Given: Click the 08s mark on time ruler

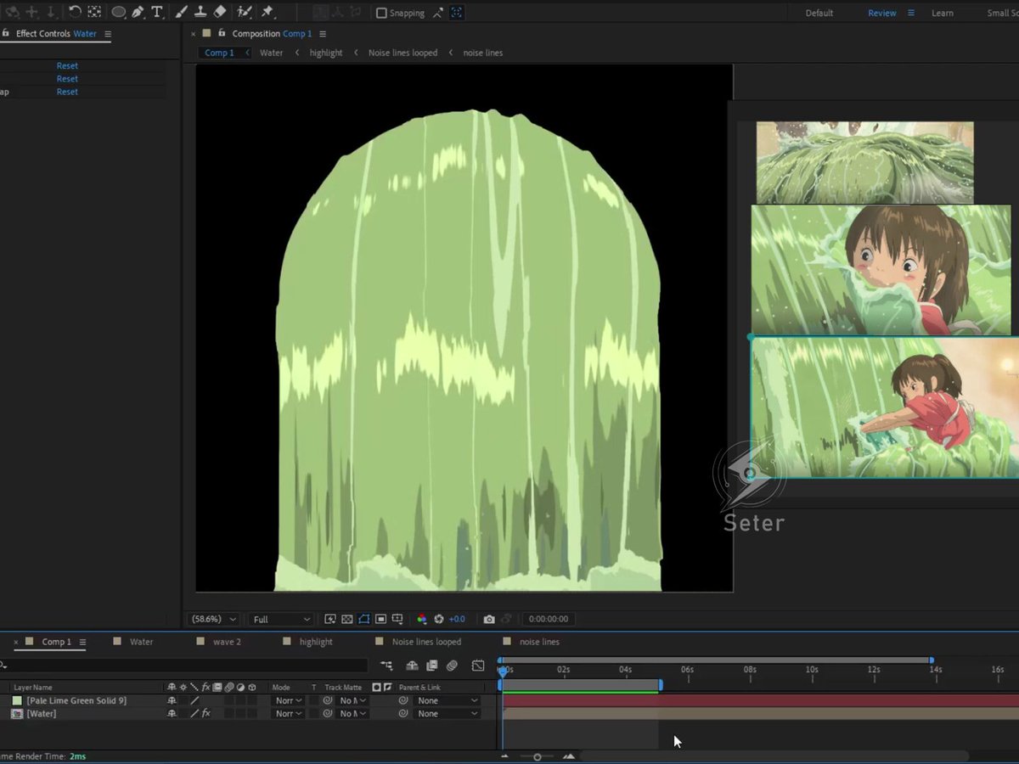Looking at the screenshot, I should click(x=750, y=670).
